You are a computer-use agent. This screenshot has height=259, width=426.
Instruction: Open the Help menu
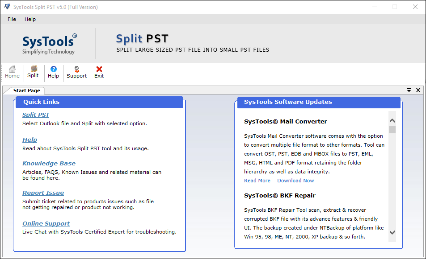click(x=30, y=19)
